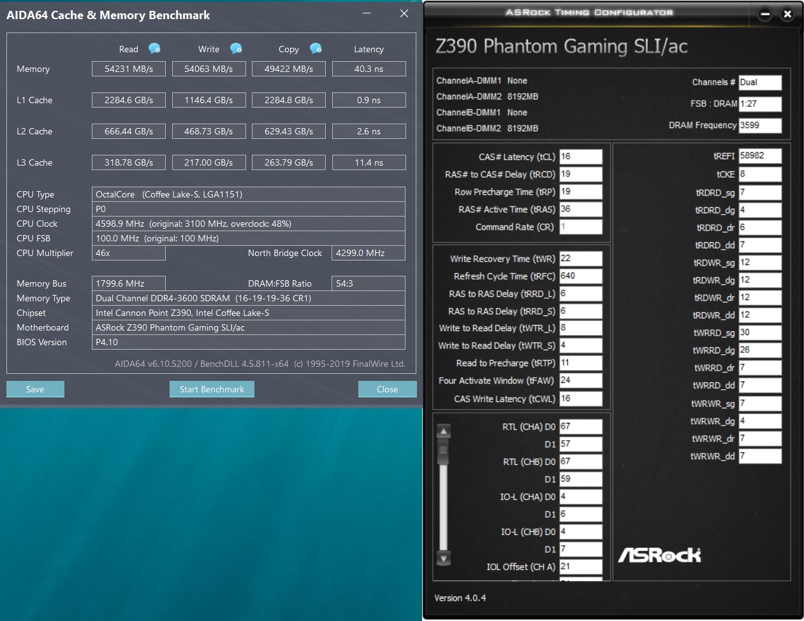Click the BIOS Version value P4.10

pos(249,342)
